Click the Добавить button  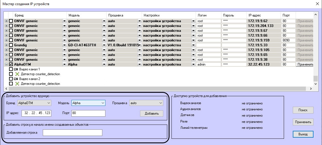152,114
